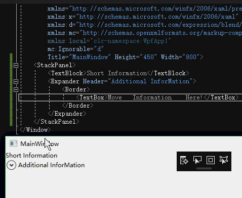This screenshot has height=198, width=242.
Task: Click the closing Window tag
Action: (x=35, y=130)
